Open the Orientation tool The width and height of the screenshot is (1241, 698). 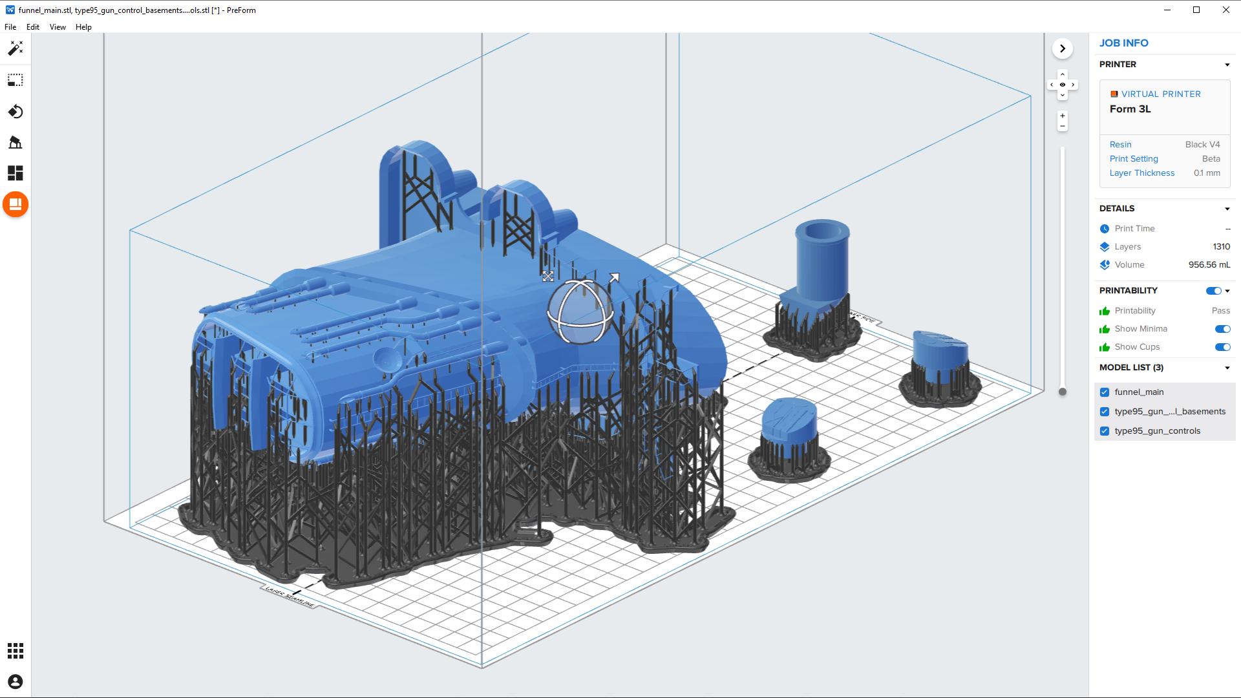coord(16,112)
